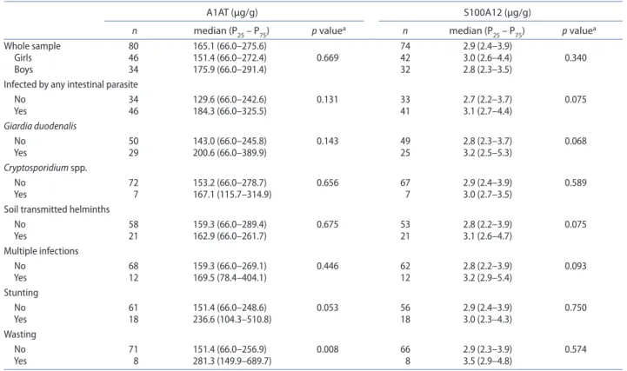This screenshot has height=371, width=627.
Task: Select the value '3.2 (2.5–5.3)'
Action: coord(488,153)
